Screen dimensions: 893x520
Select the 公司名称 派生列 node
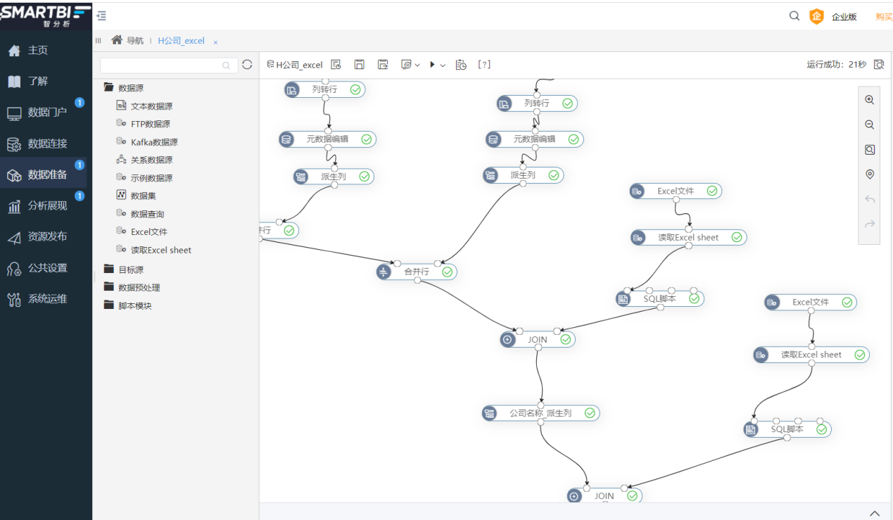540,413
